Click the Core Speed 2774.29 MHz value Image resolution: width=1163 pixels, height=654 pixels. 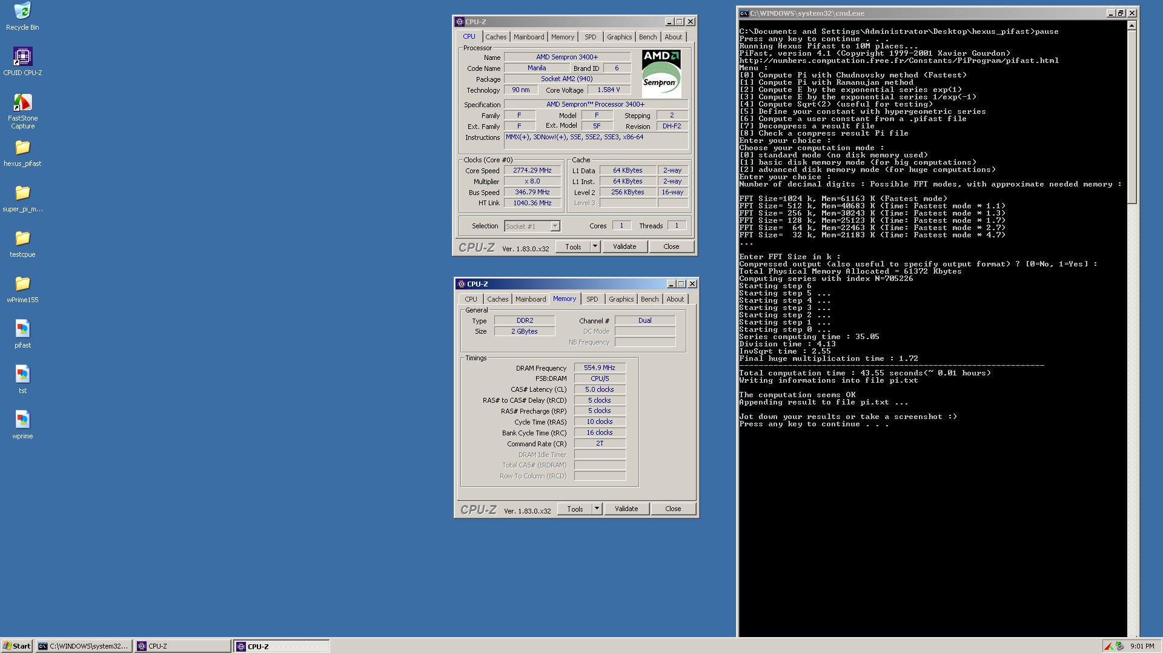(532, 171)
